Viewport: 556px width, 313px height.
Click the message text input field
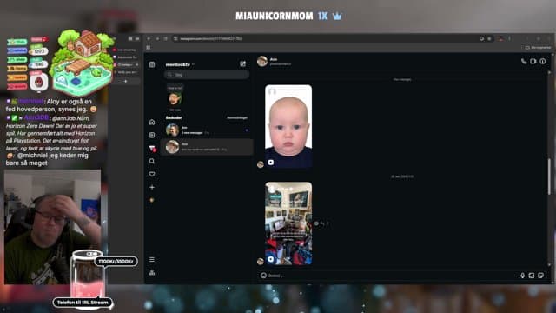(392, 276)
